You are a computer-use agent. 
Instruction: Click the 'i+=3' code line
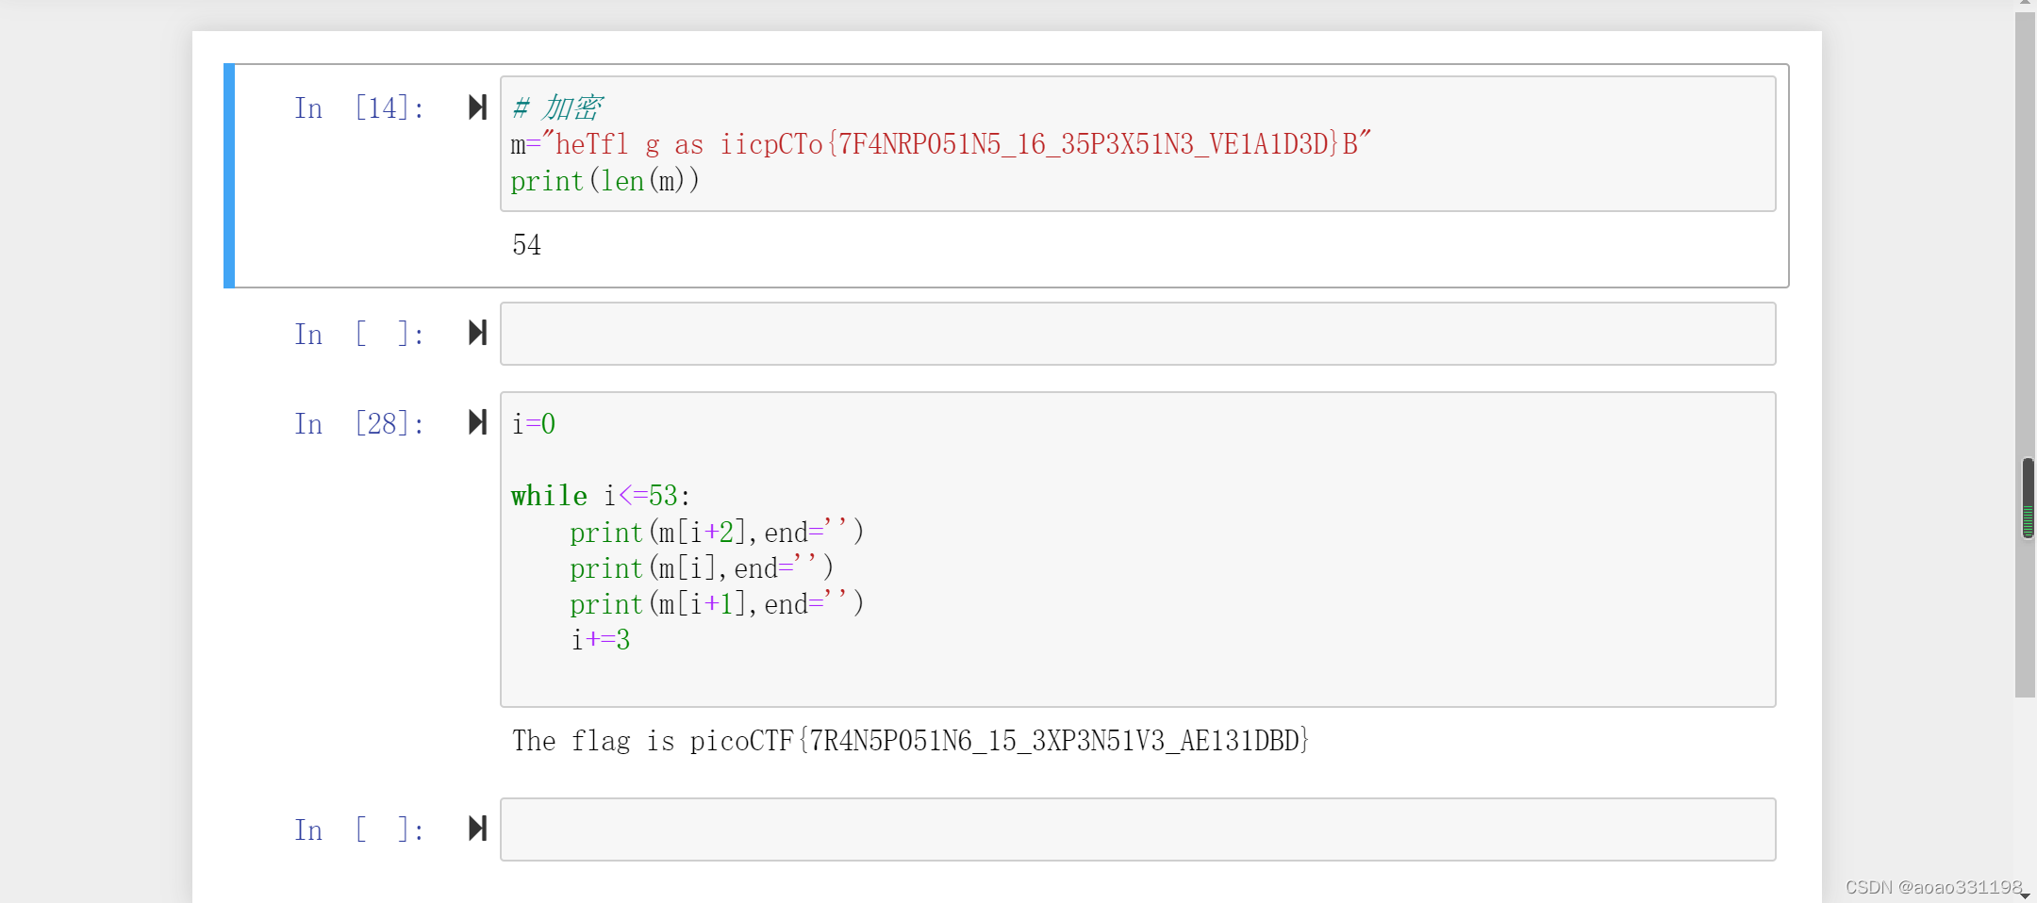pyautogui.click(x=601, y=640)
